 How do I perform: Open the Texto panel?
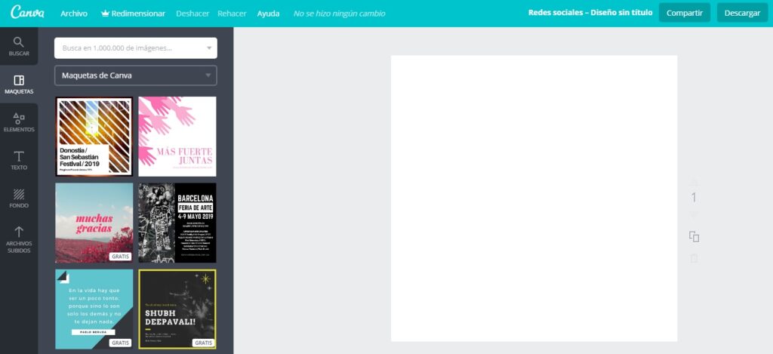click(19, 160)
